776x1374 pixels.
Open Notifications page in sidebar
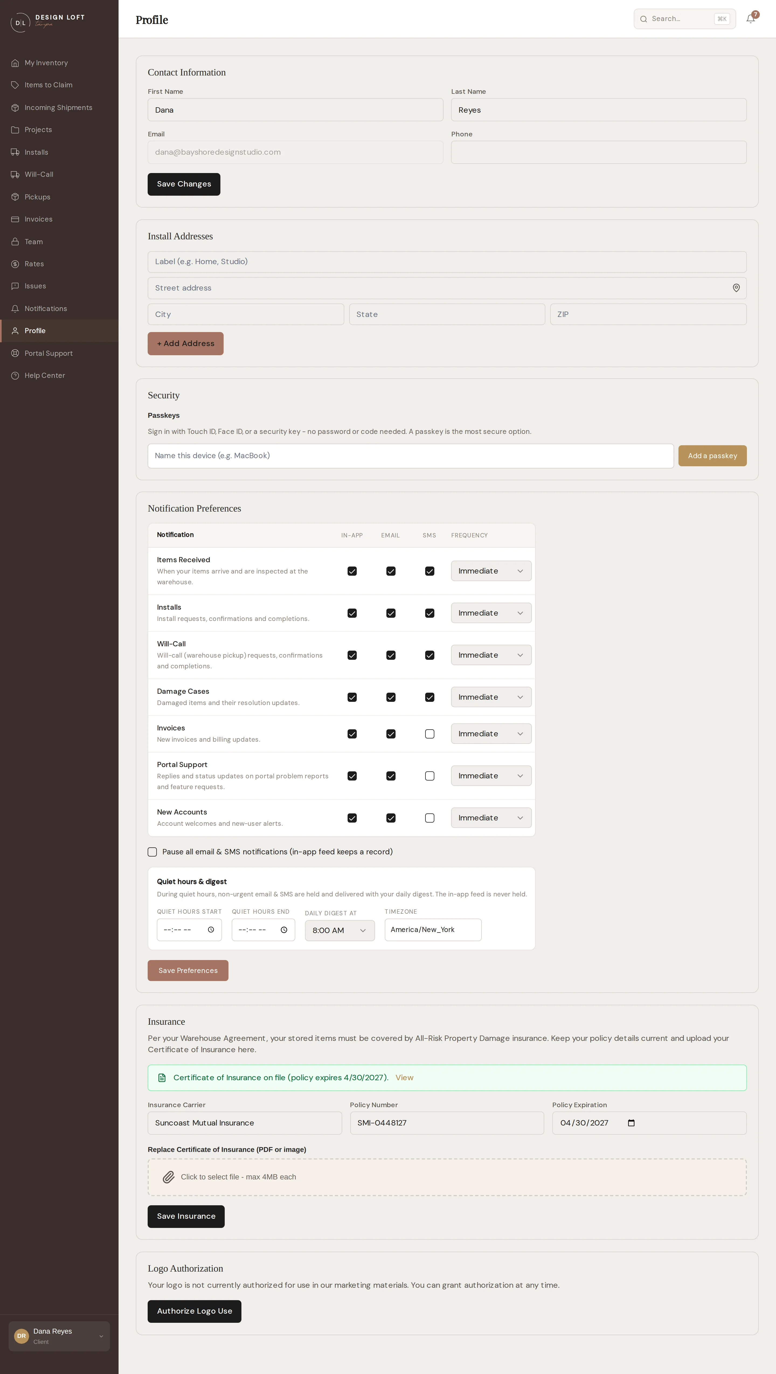click(59, 309)
